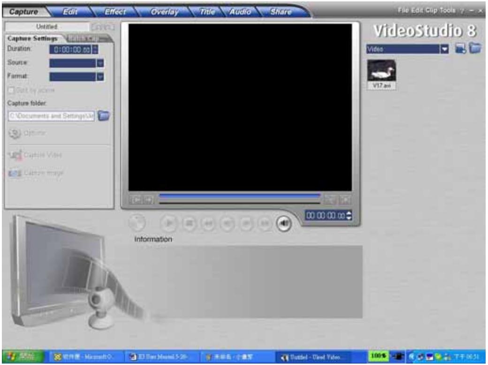Click the Capture Image button

36,173
